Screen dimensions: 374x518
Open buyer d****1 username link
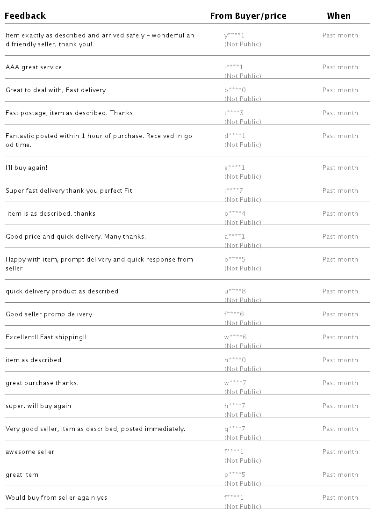click(x=235, y=136)
